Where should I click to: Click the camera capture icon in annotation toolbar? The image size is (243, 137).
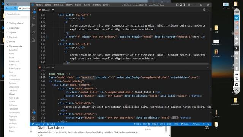(x=237, y=84)
